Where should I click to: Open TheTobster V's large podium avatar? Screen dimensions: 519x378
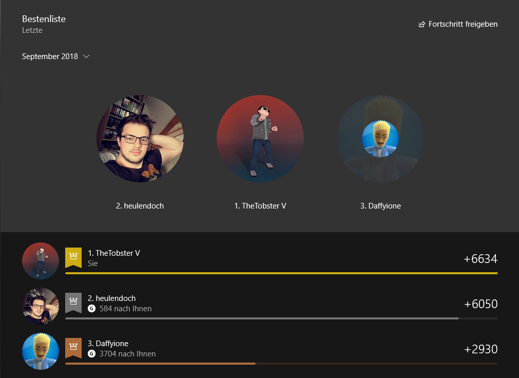click(x=260, y=139)
